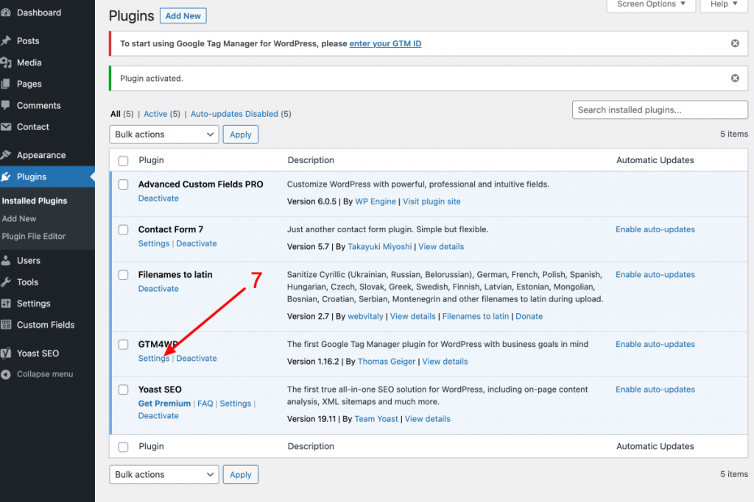Screen dimensions: 754x502
Task: Open Contact Form 7 Settings link
Action: click(154, 243)
